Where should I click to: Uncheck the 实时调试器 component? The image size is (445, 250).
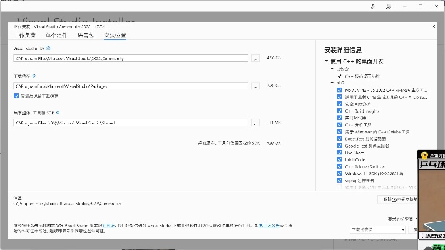(x=339, y=117)
